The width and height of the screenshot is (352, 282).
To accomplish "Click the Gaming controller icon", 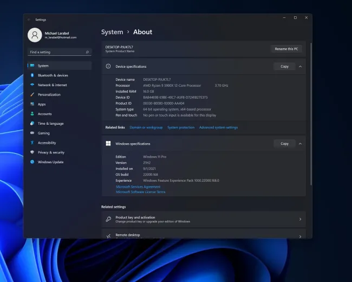I will [32, 133].
